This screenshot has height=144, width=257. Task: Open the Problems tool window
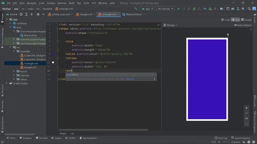click(x=26, y=138)
